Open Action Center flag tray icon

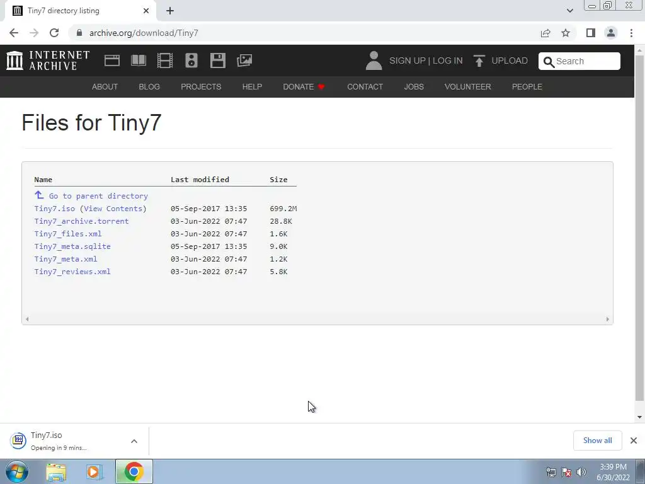pos(566,472)
